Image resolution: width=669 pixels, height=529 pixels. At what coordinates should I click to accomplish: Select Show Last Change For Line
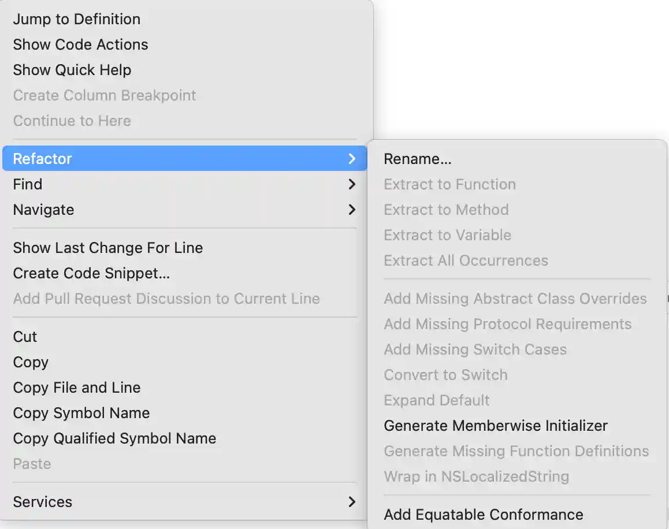click(x=107, y=248)
